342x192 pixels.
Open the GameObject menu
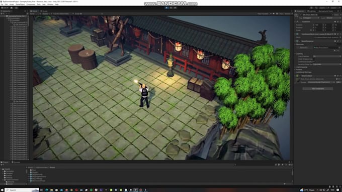click(x=20, y=4)
